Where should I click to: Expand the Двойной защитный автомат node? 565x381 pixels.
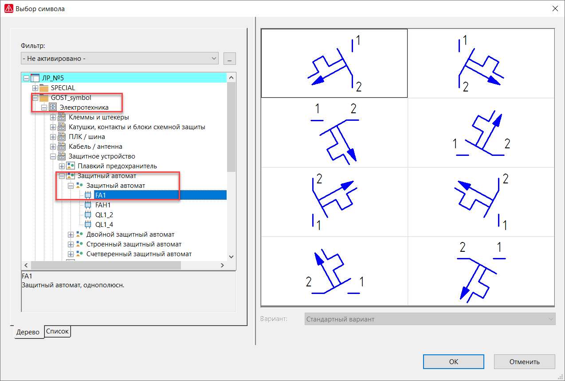[71, 234]
